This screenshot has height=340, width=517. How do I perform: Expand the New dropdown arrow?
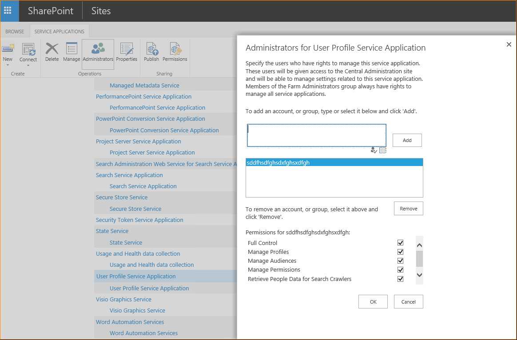(8, 65)
